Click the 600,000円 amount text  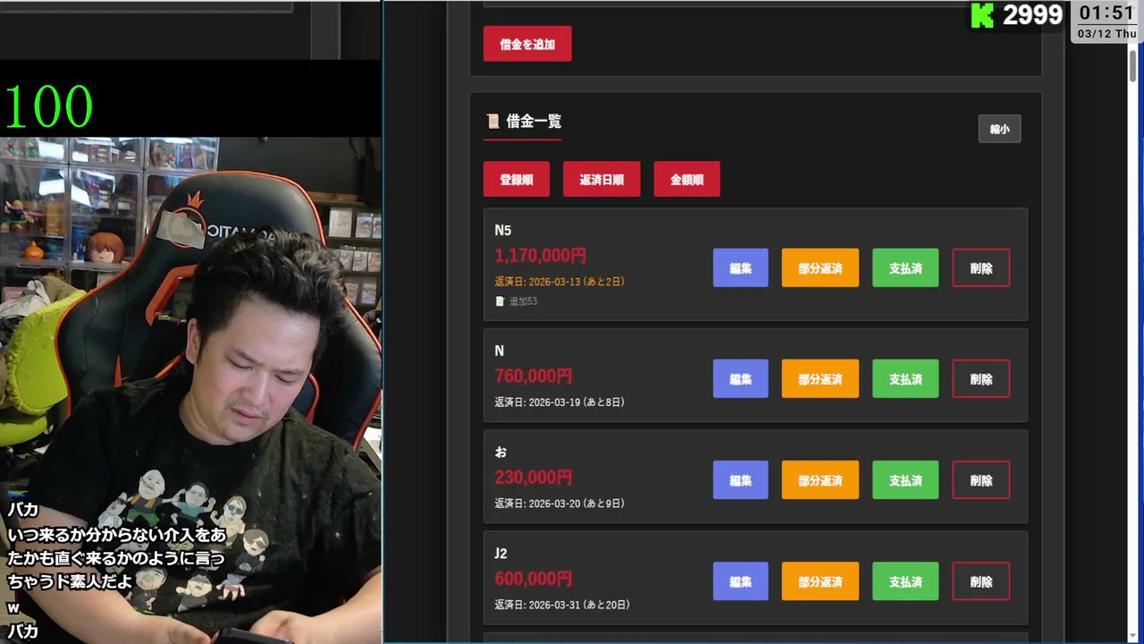click(533, 579)
